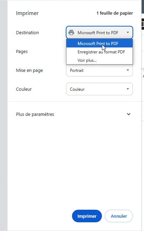This screenshot has width=144, height=231.
Task: Cancel printing with the Annuler button
Action: [119, 216]
